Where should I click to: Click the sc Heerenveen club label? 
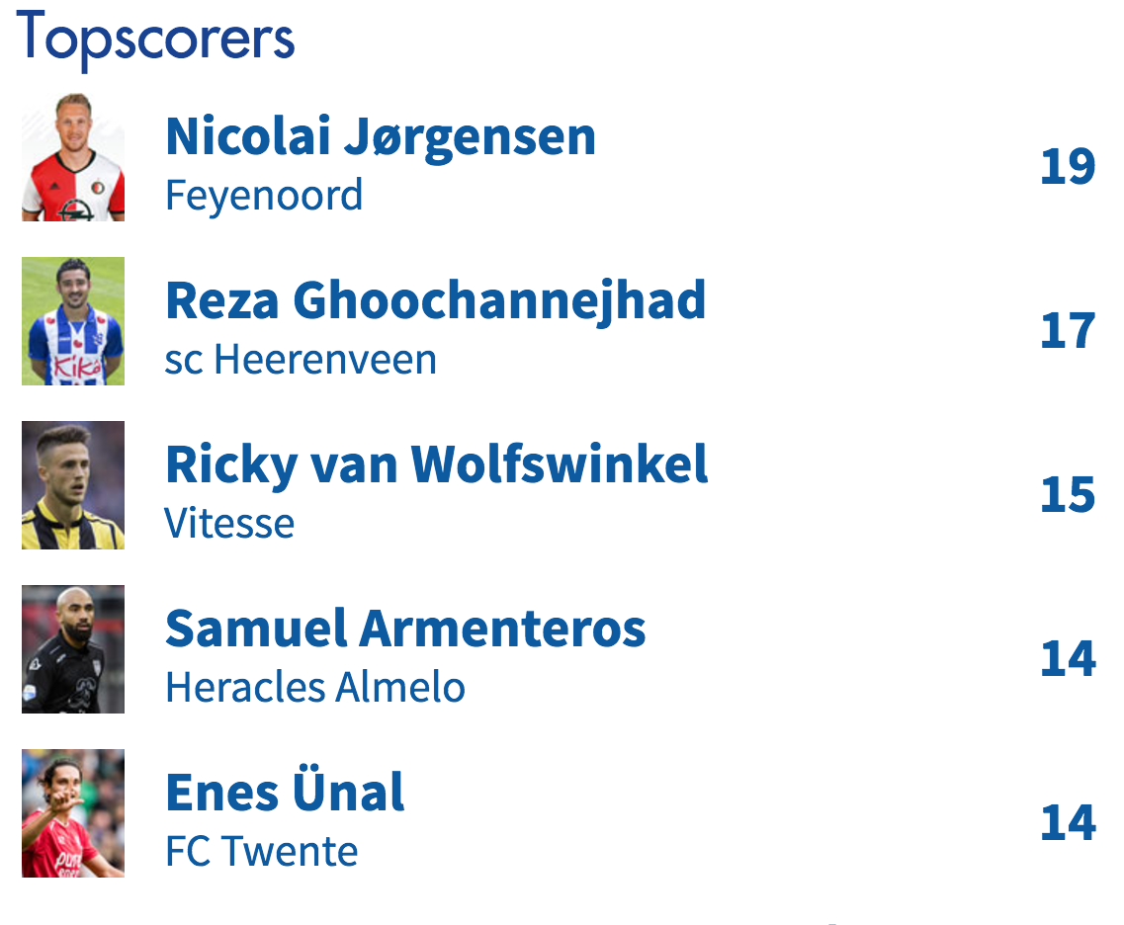tap(301, 360)
